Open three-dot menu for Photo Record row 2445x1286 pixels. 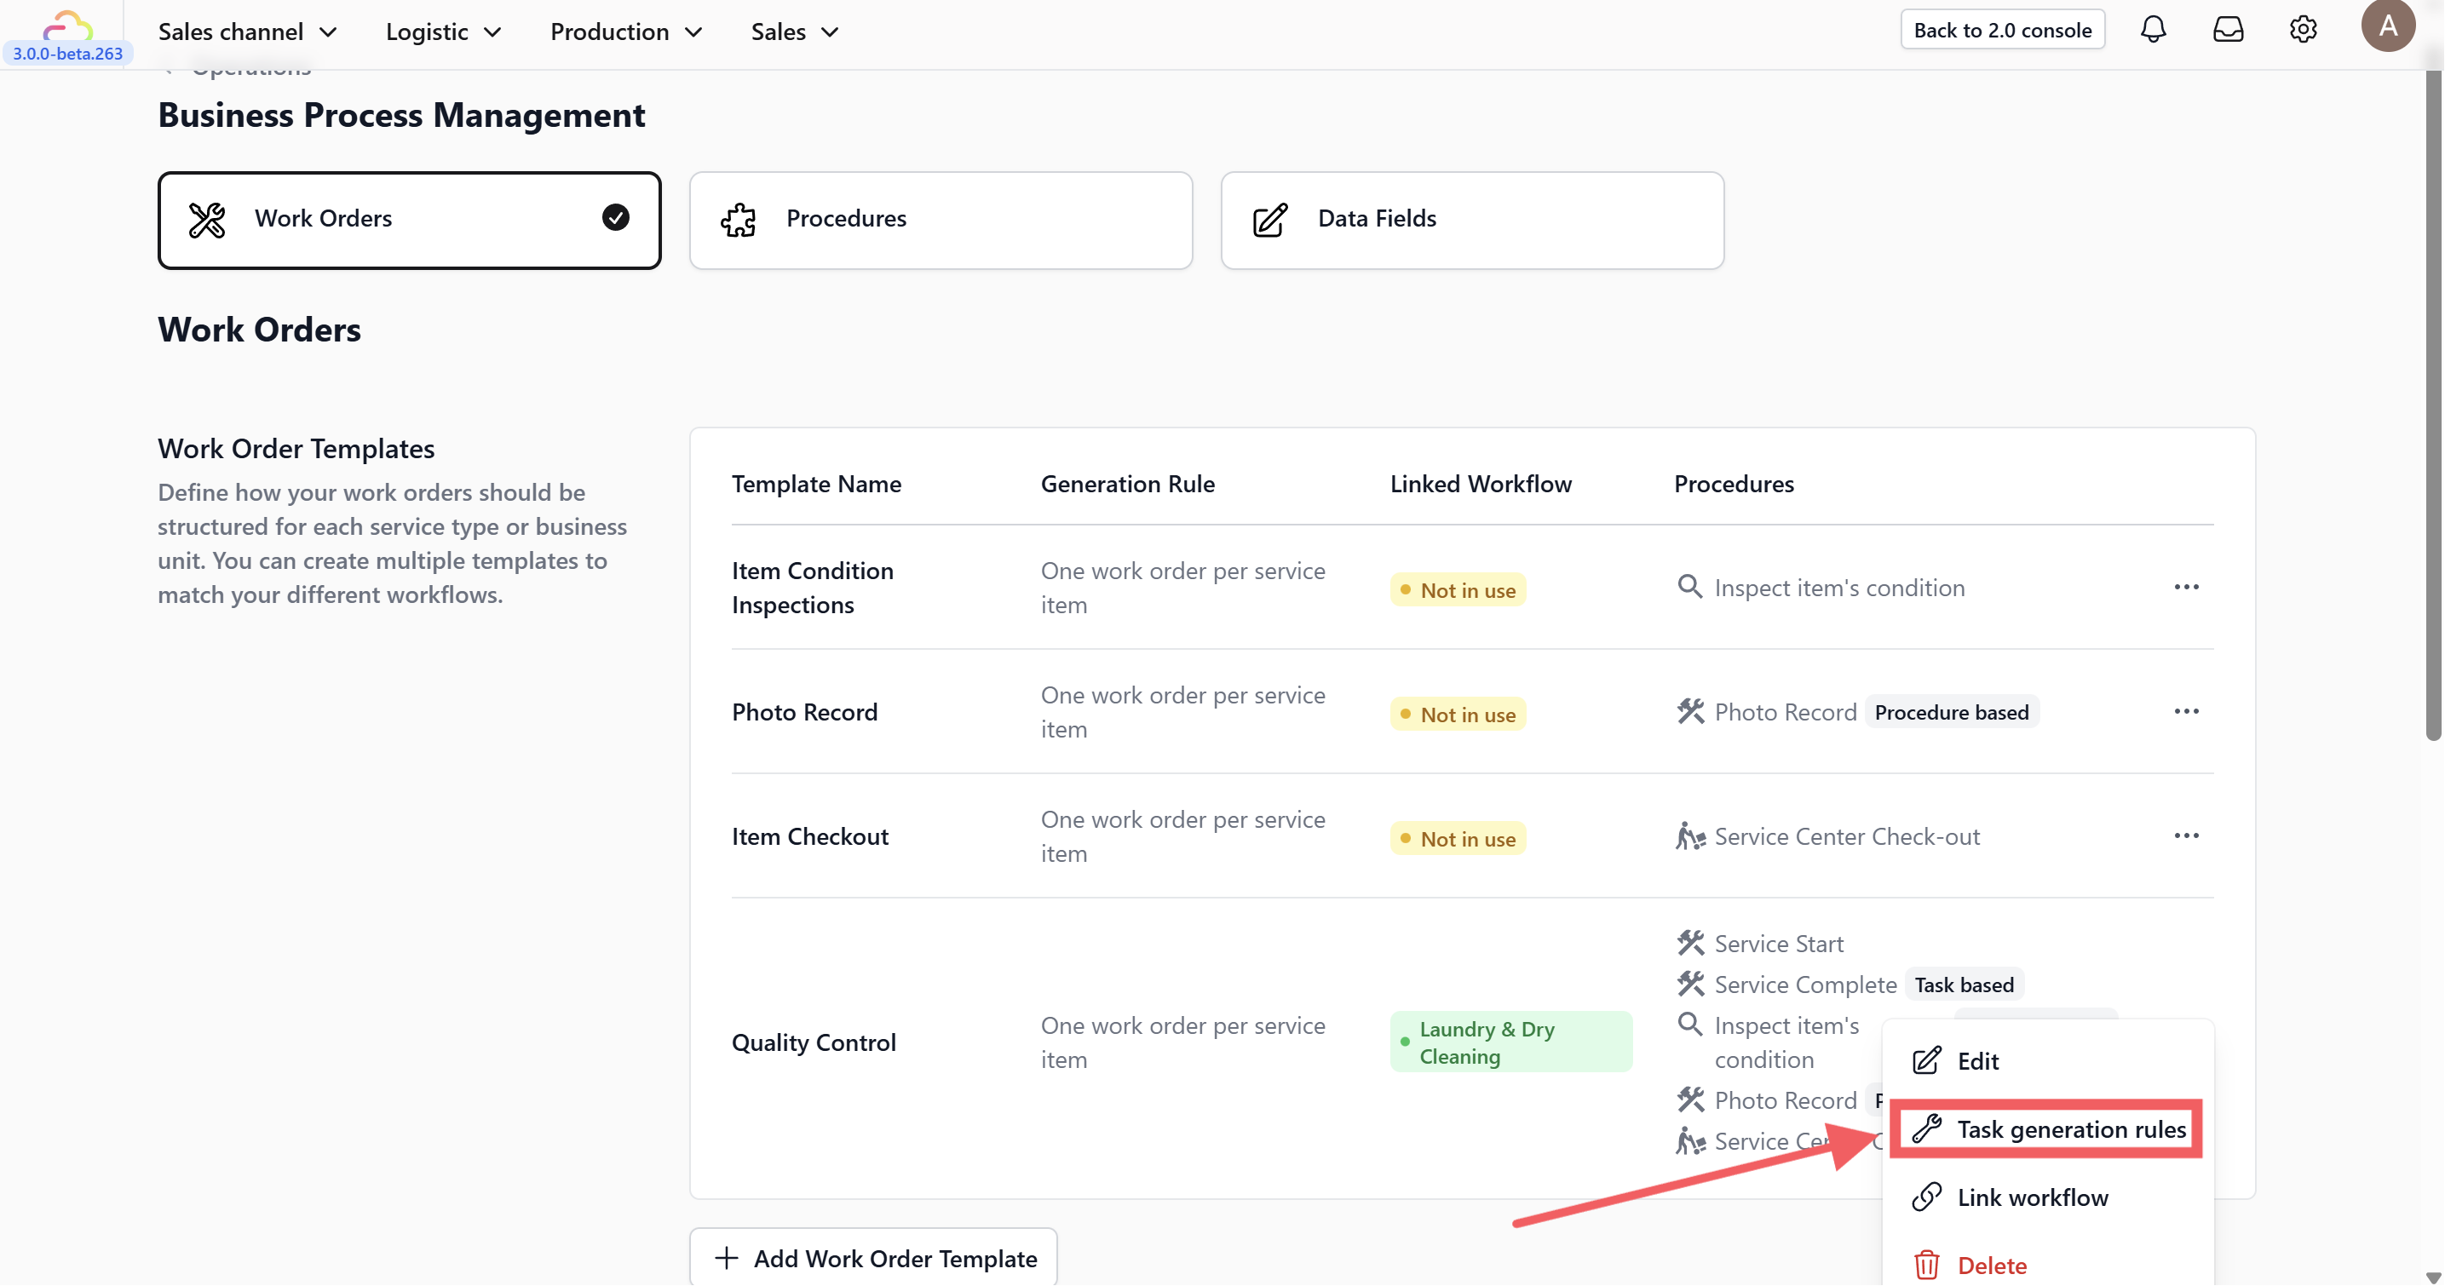(x=2186, y=711)
